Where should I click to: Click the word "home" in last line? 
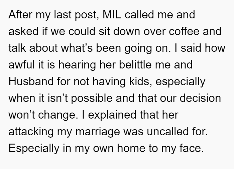point(131,148)
